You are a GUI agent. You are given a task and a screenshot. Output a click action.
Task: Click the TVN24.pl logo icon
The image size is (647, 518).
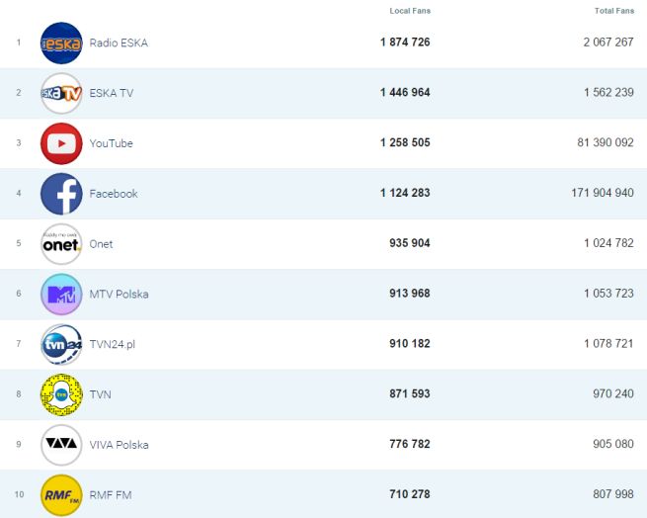coord(61,344)
